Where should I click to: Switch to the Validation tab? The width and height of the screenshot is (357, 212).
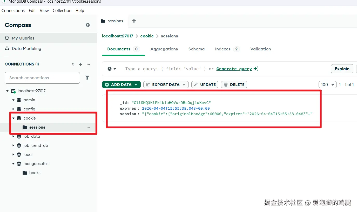(x=260, y=49)
